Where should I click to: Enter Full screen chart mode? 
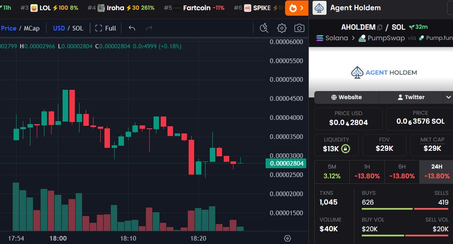pyautogui.click(x=105, y=28)
